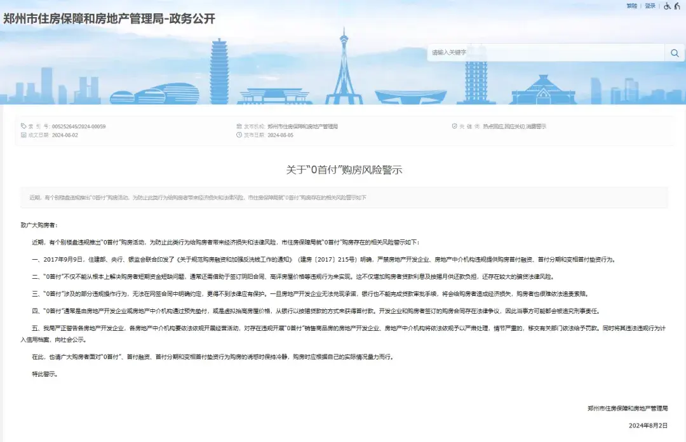
Task: Click the closing date 2024年8月2日
Action: click(650, 425)
